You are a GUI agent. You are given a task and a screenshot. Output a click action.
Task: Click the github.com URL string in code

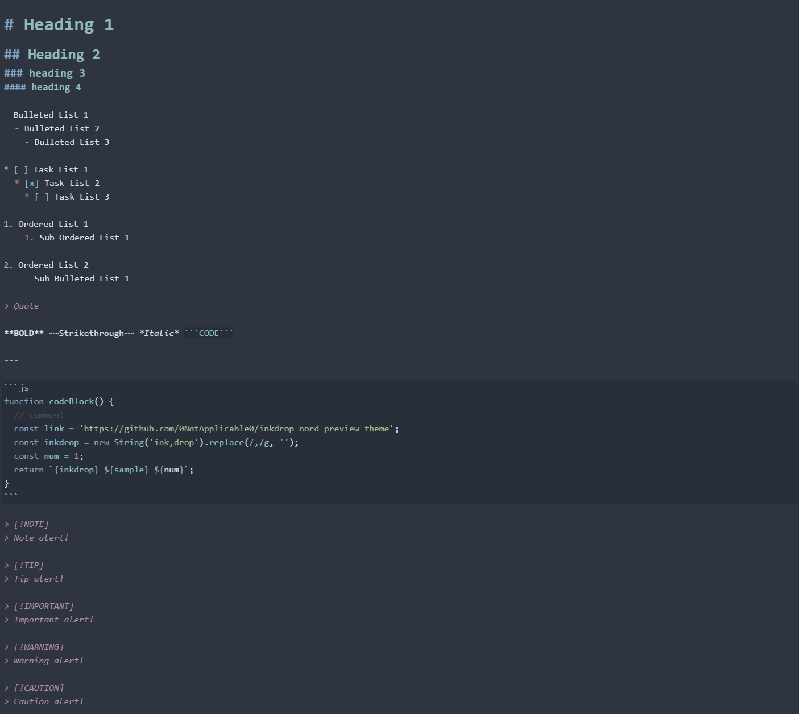[237, 429]
